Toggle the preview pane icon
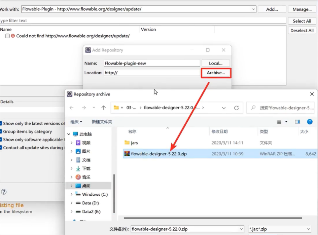Image resolution: width=318 pixels, height=235 pixels. pos(297,122)
